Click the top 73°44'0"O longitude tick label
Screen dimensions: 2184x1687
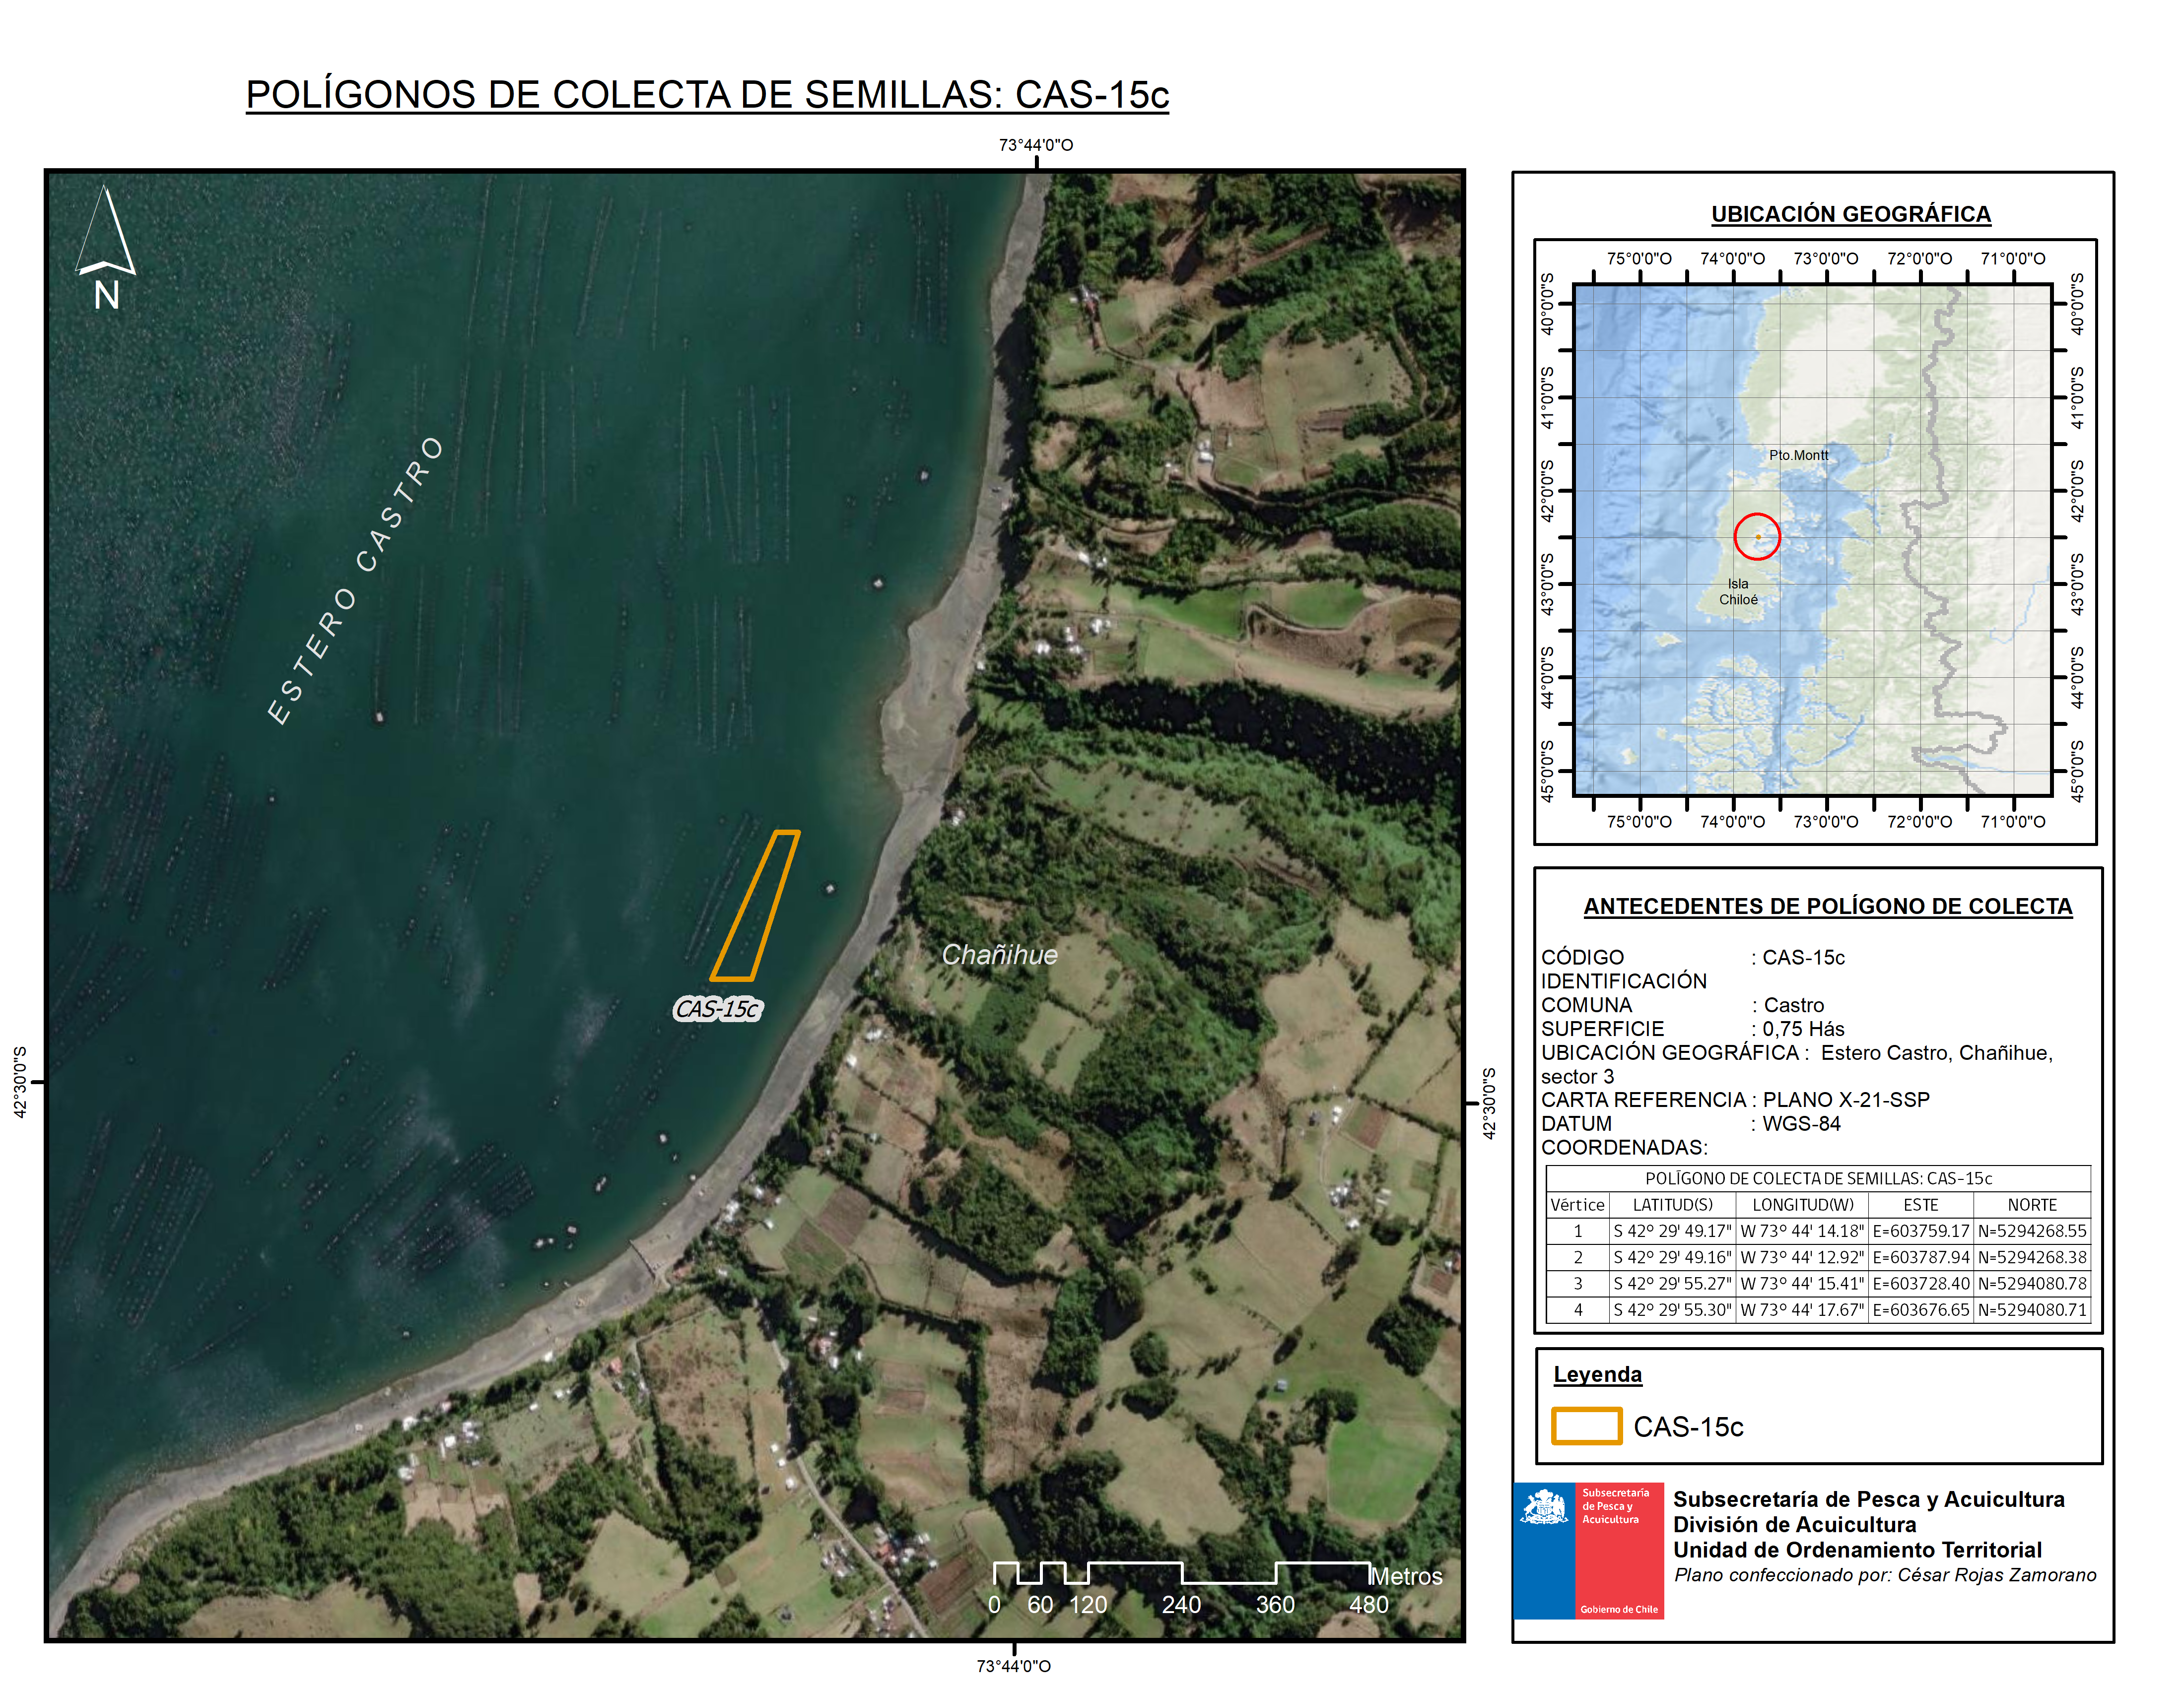(1036, 145)
